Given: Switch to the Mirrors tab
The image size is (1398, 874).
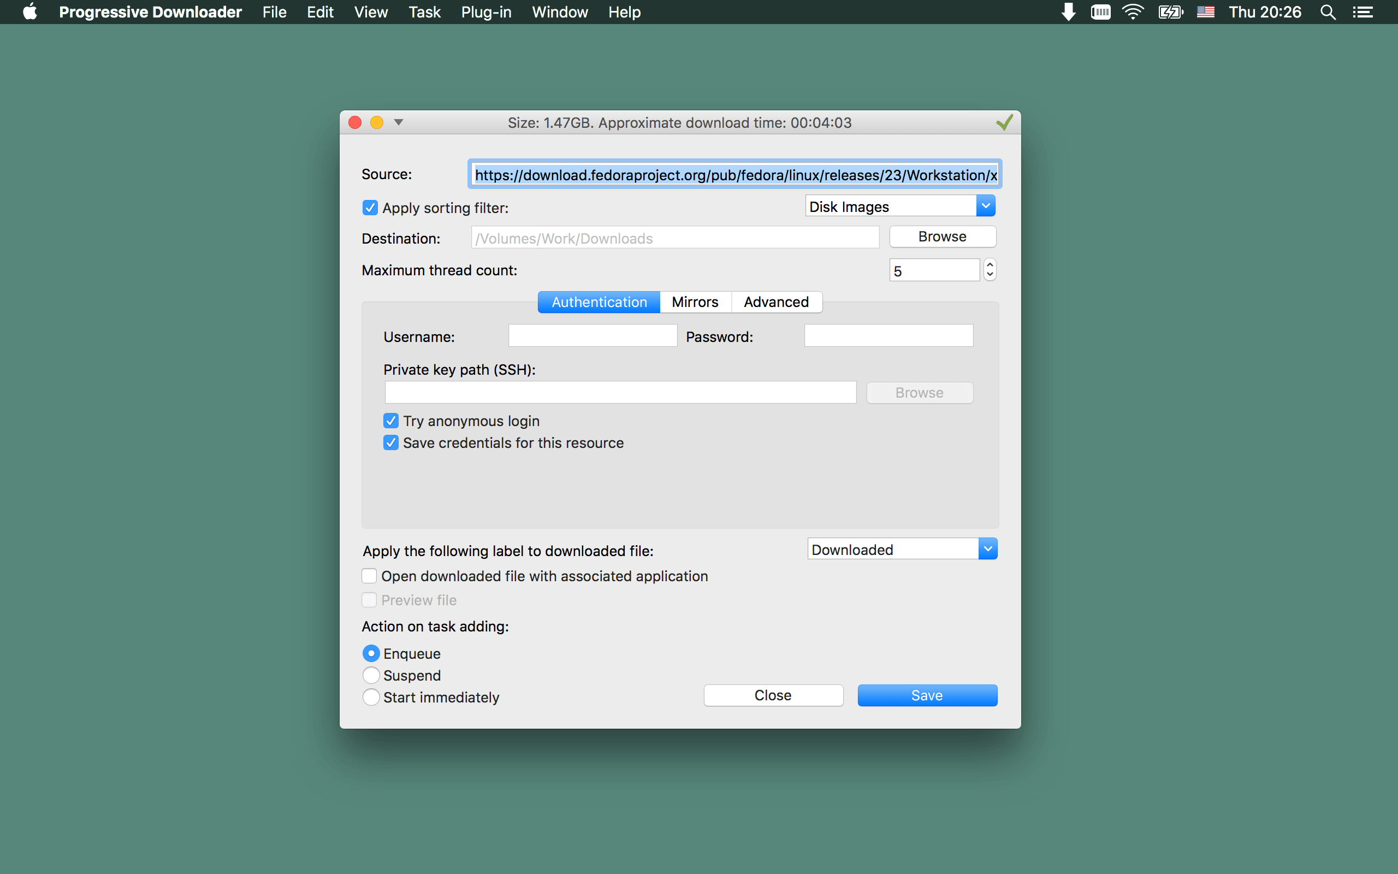Looking at the screenshot, I should (x=695, y=302).
